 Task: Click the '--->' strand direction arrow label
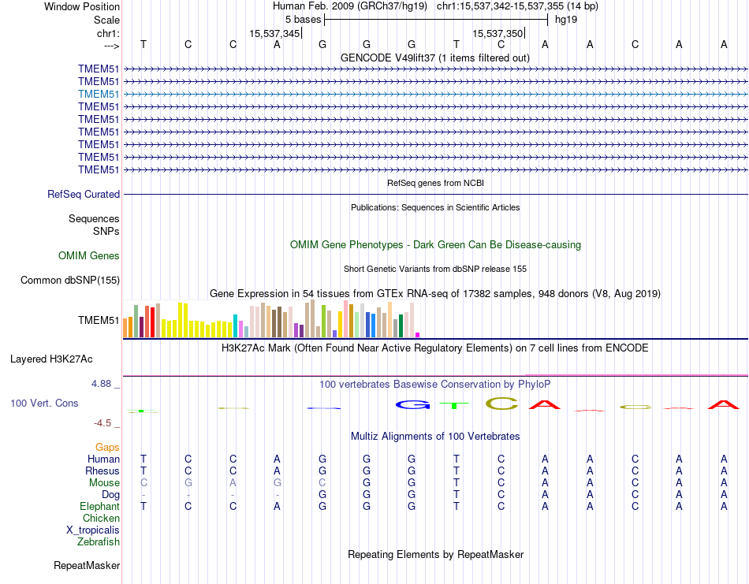point(112,46)
